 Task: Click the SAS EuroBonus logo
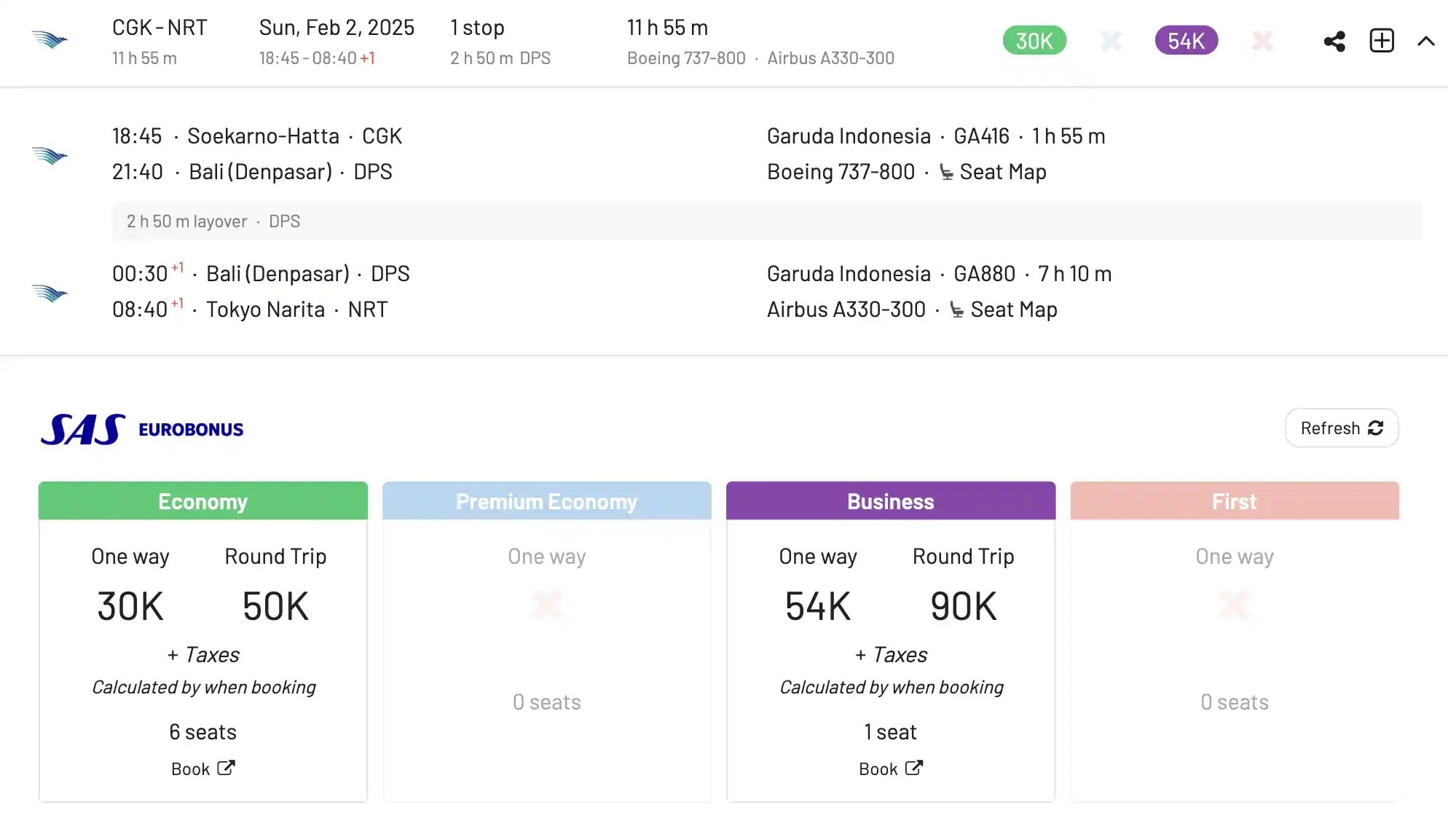pos(142,429)
